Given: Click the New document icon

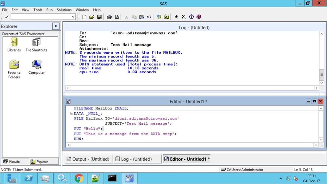Looking at the screenshot, I should pyautogui.click(x=84, y=17).
